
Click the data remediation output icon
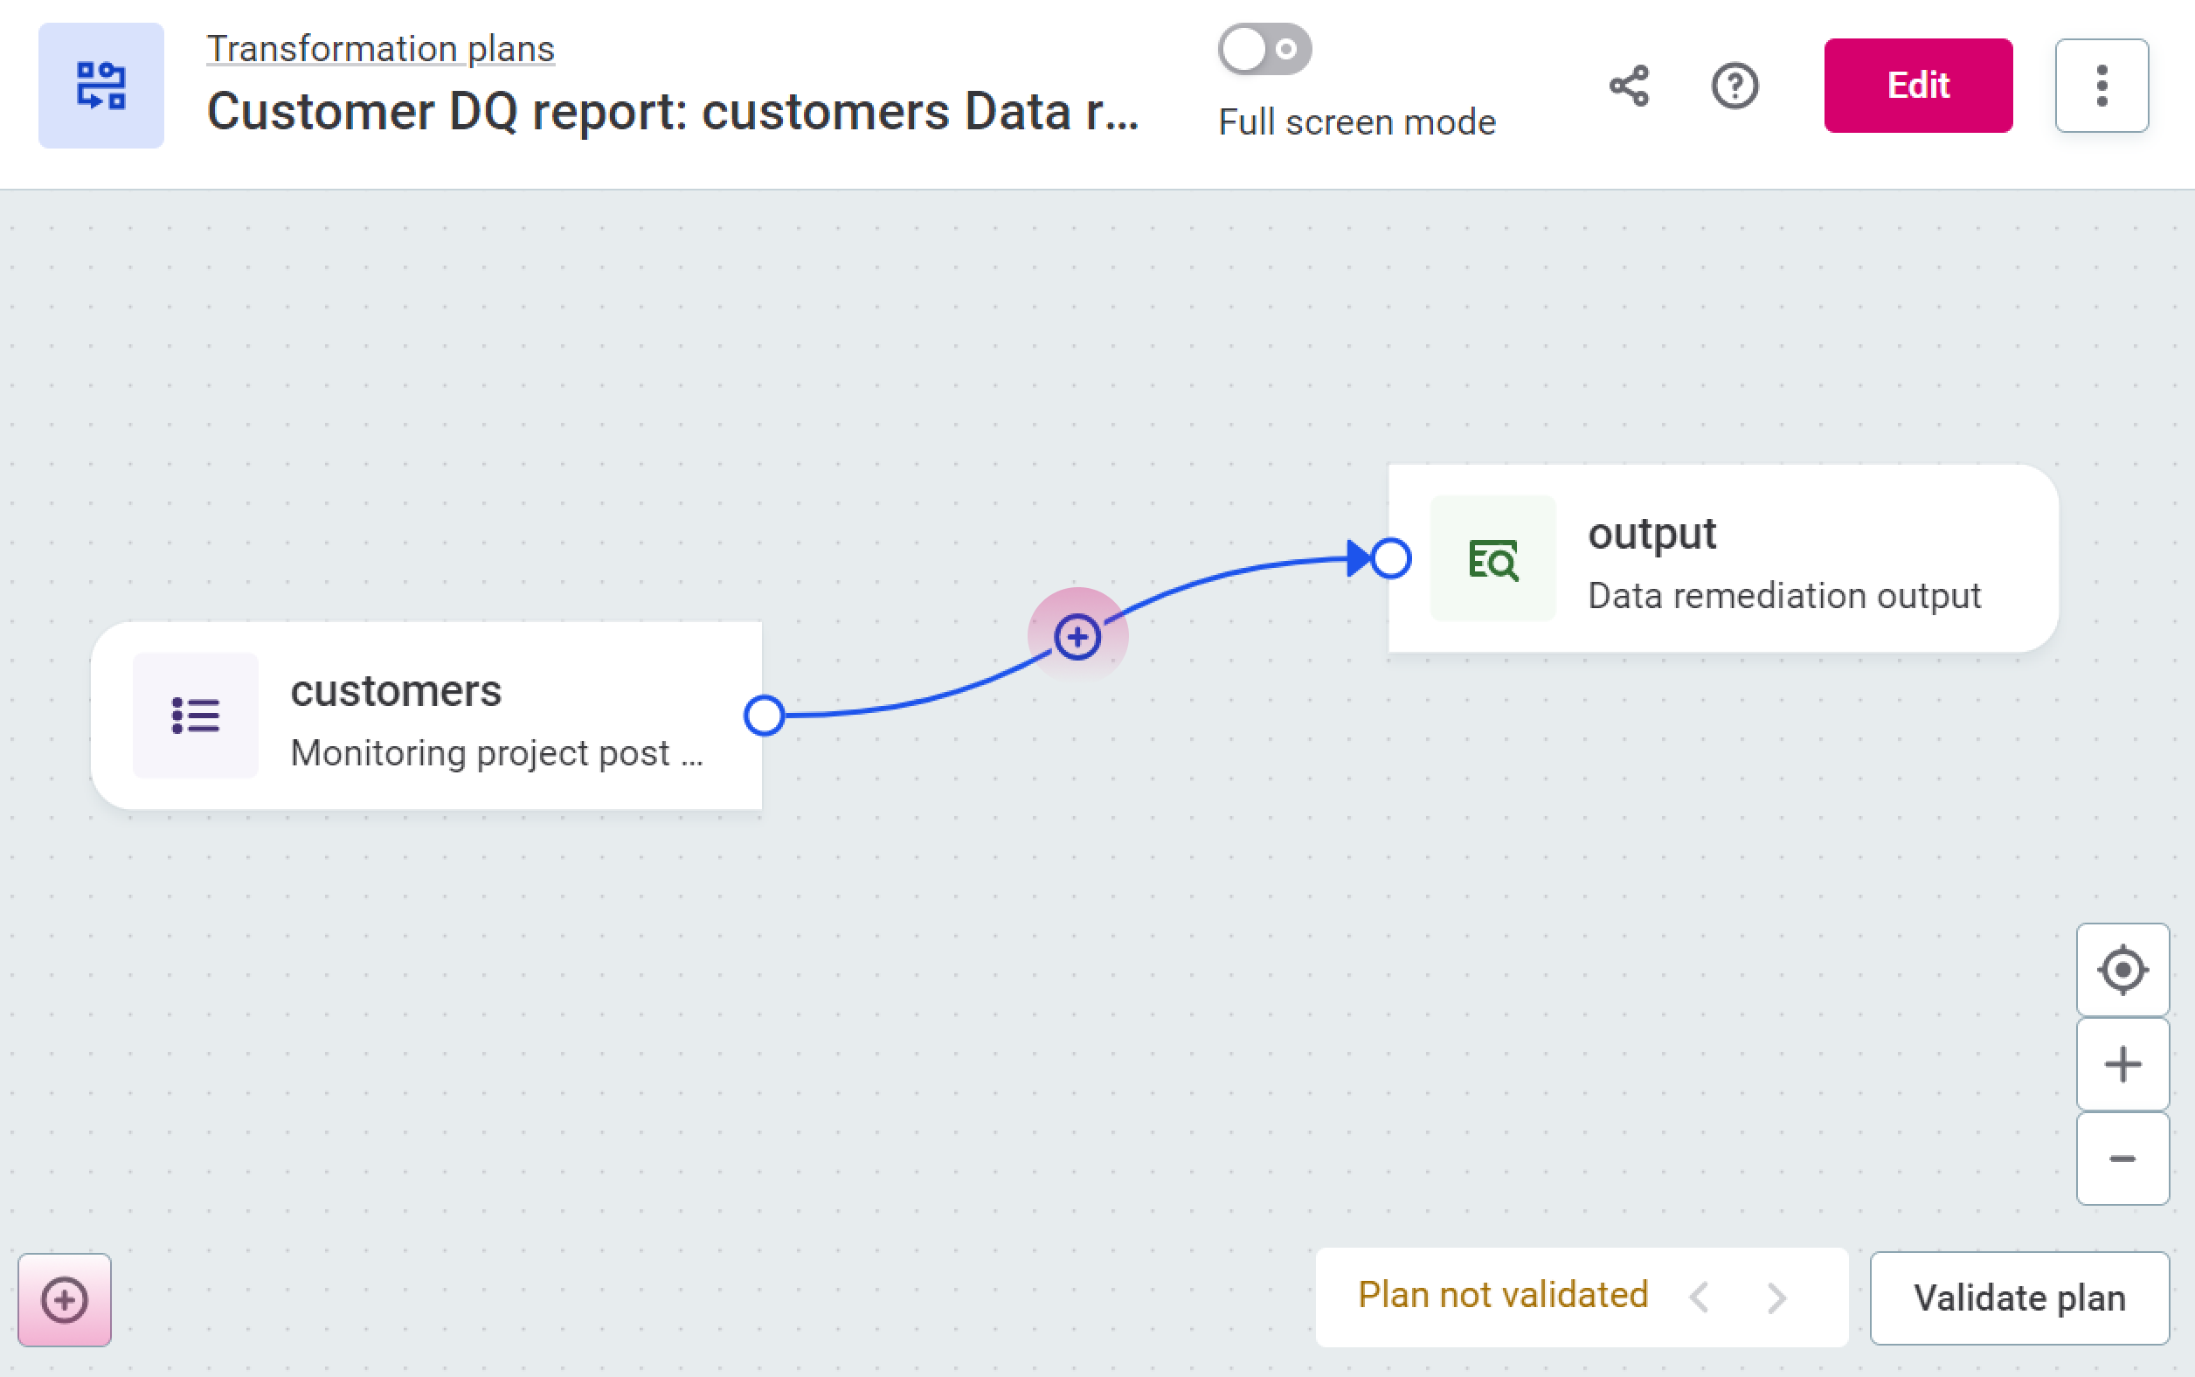click(x=1492, y=559)
